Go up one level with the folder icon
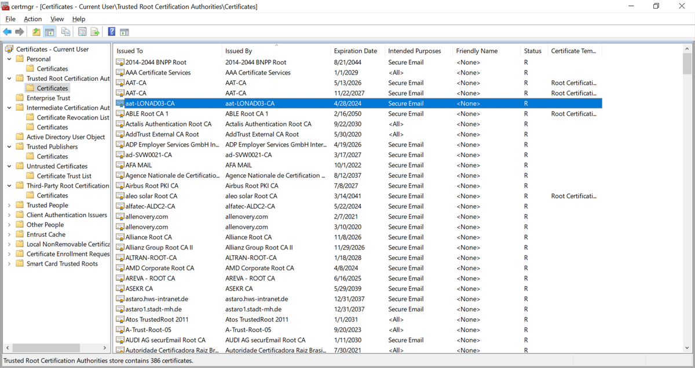 (x=36, y=32)
